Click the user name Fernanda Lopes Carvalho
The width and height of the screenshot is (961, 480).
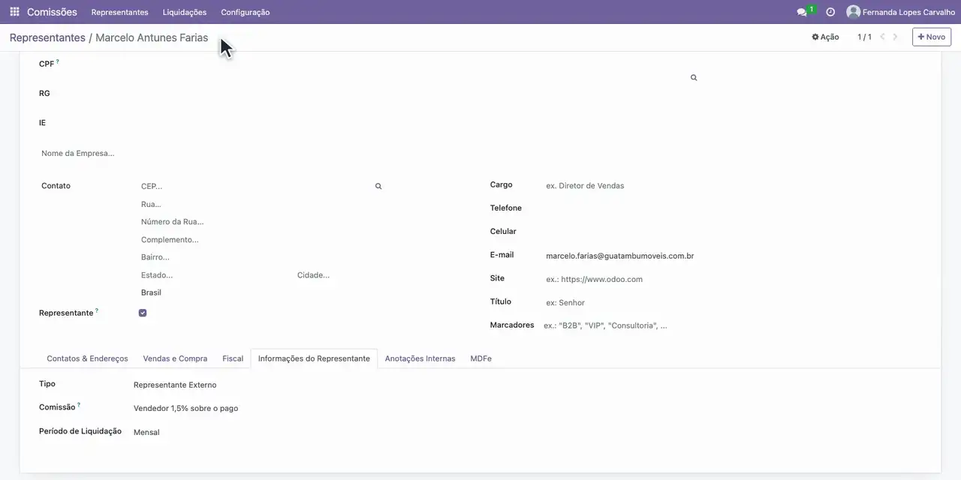click(x=908, y=12)
